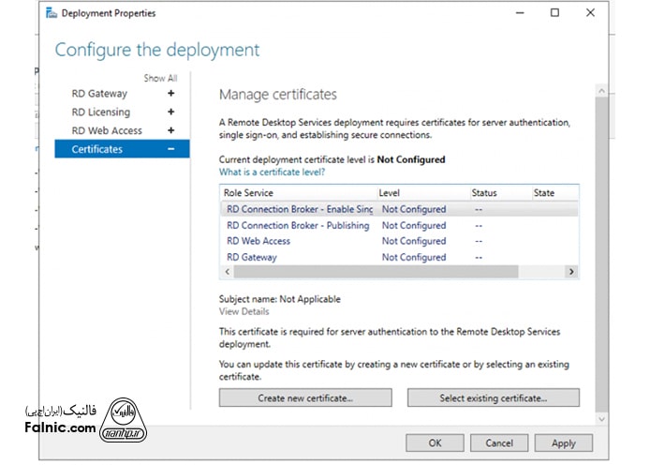Image resolution: width=650 pixels, height=465 pixels.
Task: Click the Deployment Properties title bar icon
Action: pyautogui.click(x=50, y=13)
